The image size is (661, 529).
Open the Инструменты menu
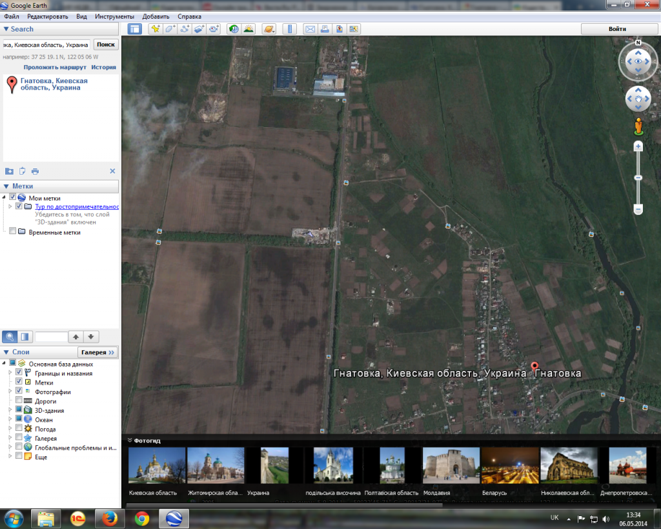point(114,16)
